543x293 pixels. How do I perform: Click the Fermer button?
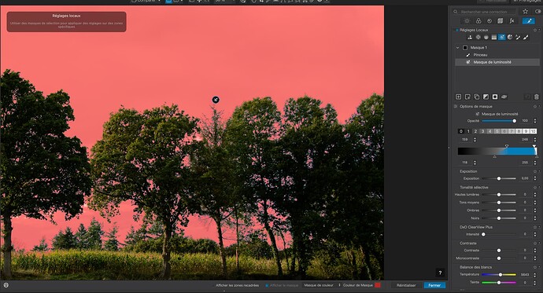pyautogui.click(x=434, y=285)
